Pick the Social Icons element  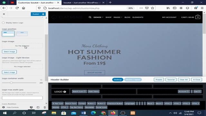[x=101, y=107]
